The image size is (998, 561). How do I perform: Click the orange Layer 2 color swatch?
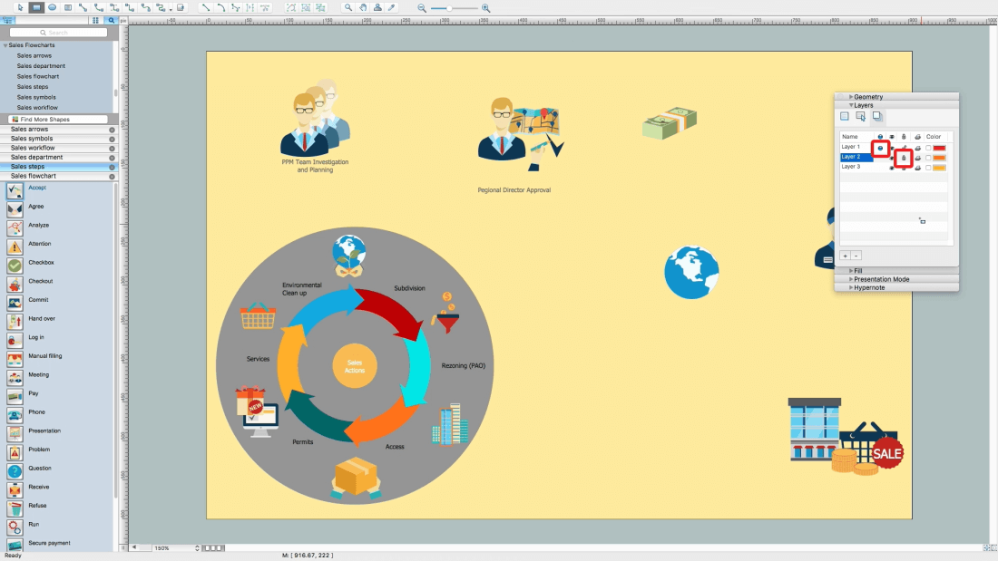coord(939,158)
